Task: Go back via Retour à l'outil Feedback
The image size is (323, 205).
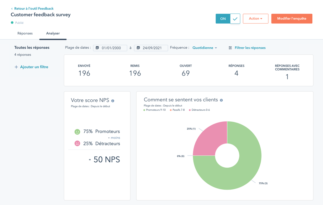Action: pyautogui.click(x=32, y=9)
